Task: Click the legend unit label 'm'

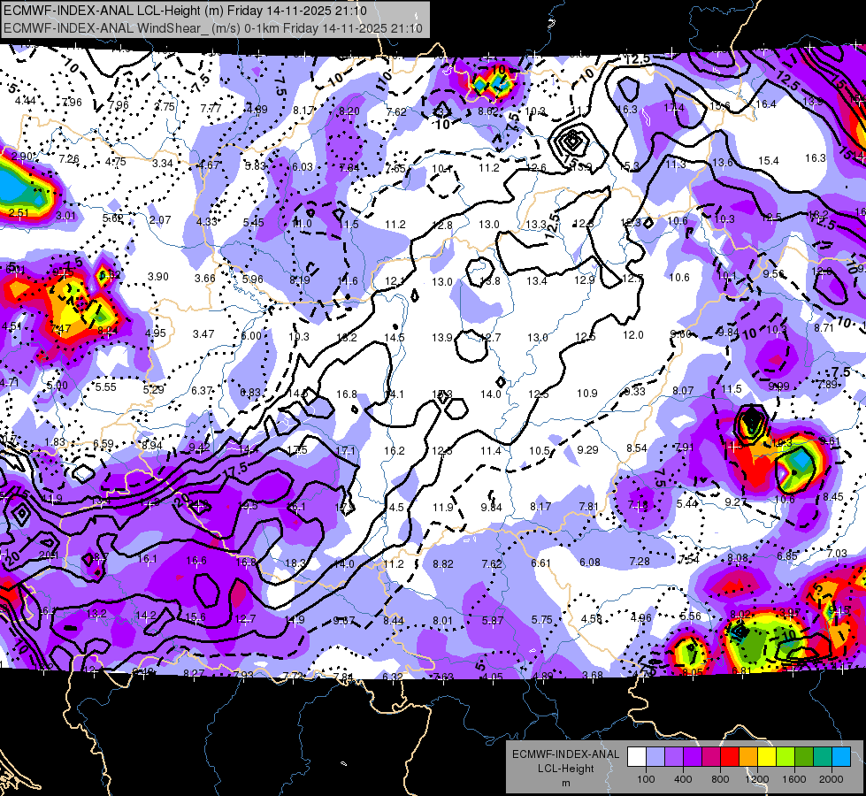Action: pyautogui.click(x=566, y=783)
